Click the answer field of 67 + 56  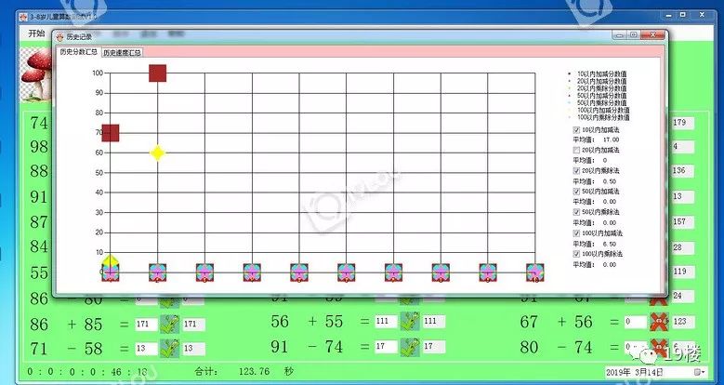click(636, 322)
